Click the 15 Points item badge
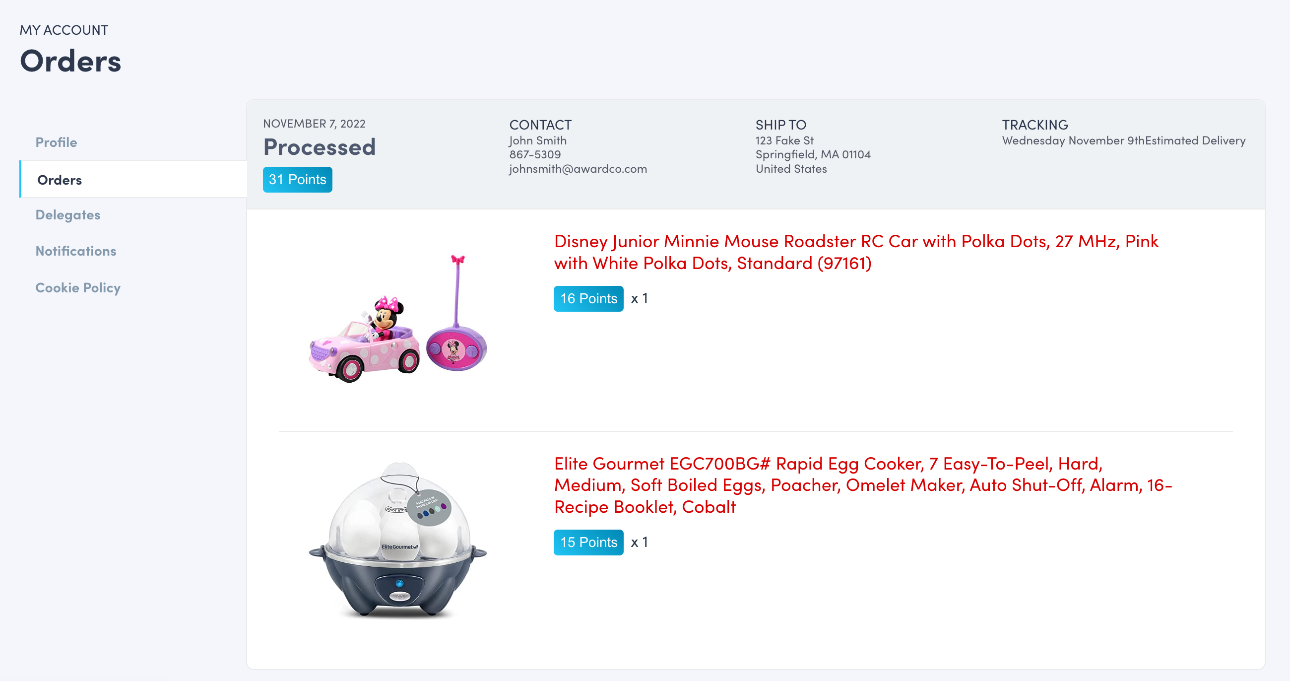Screen dimensions: 1290x681 click(x=588, y=542)
